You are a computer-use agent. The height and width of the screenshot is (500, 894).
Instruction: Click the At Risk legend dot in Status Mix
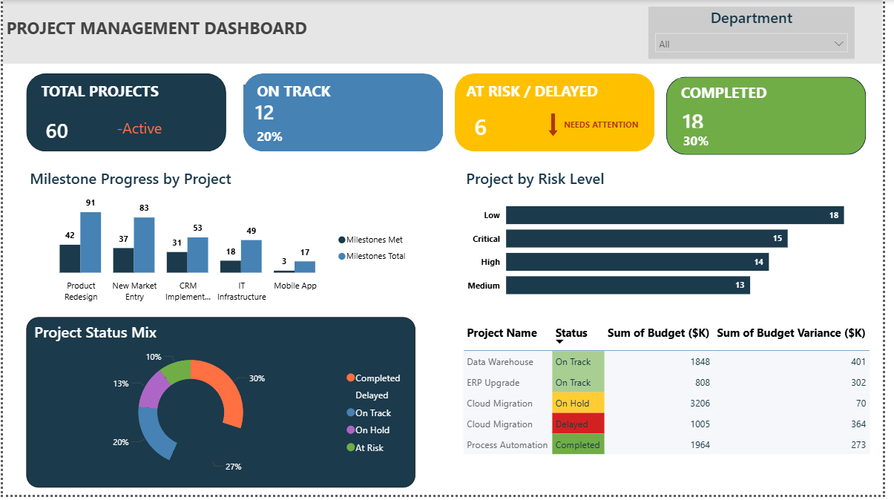(350, 447)
